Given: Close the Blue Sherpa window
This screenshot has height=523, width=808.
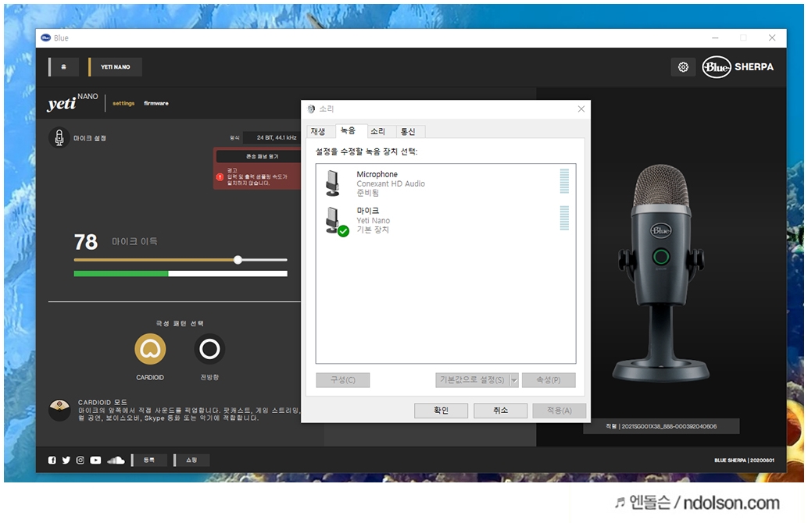Looking at the screenshot, I should click(772, 37).
